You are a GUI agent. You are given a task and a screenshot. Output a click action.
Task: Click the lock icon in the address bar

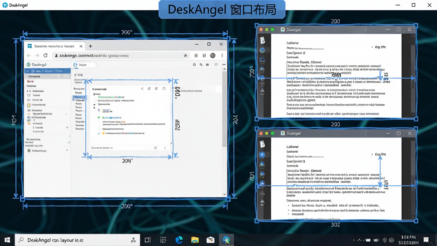(x=56, y=56)
